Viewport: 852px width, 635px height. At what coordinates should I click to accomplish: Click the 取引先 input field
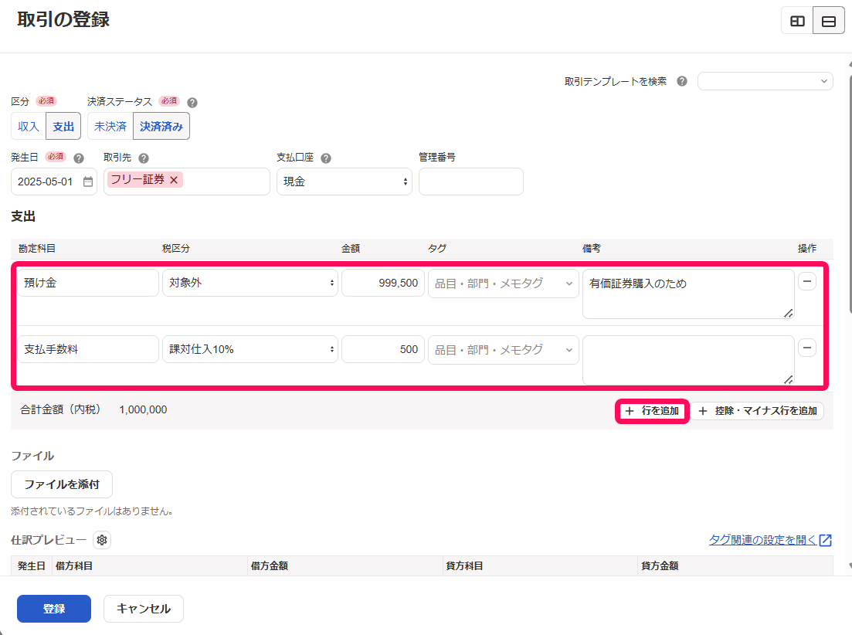(x=187, y=182)
